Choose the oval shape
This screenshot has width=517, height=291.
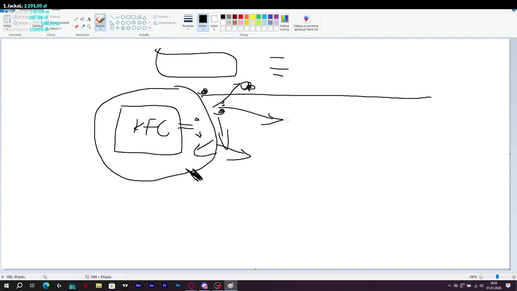[x=123, y=17]
